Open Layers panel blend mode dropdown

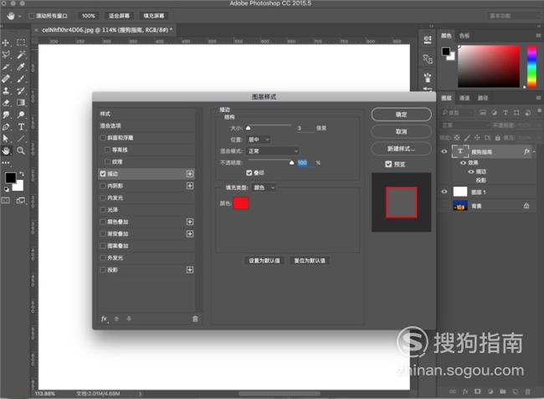point(465,125)
